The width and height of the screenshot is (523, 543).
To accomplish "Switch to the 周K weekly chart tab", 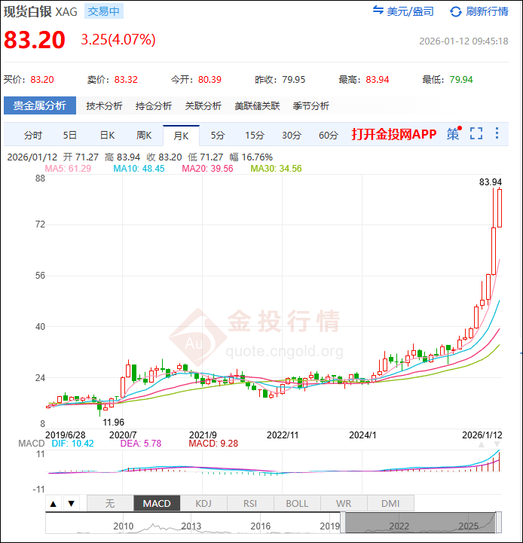I will coord(144,136).
